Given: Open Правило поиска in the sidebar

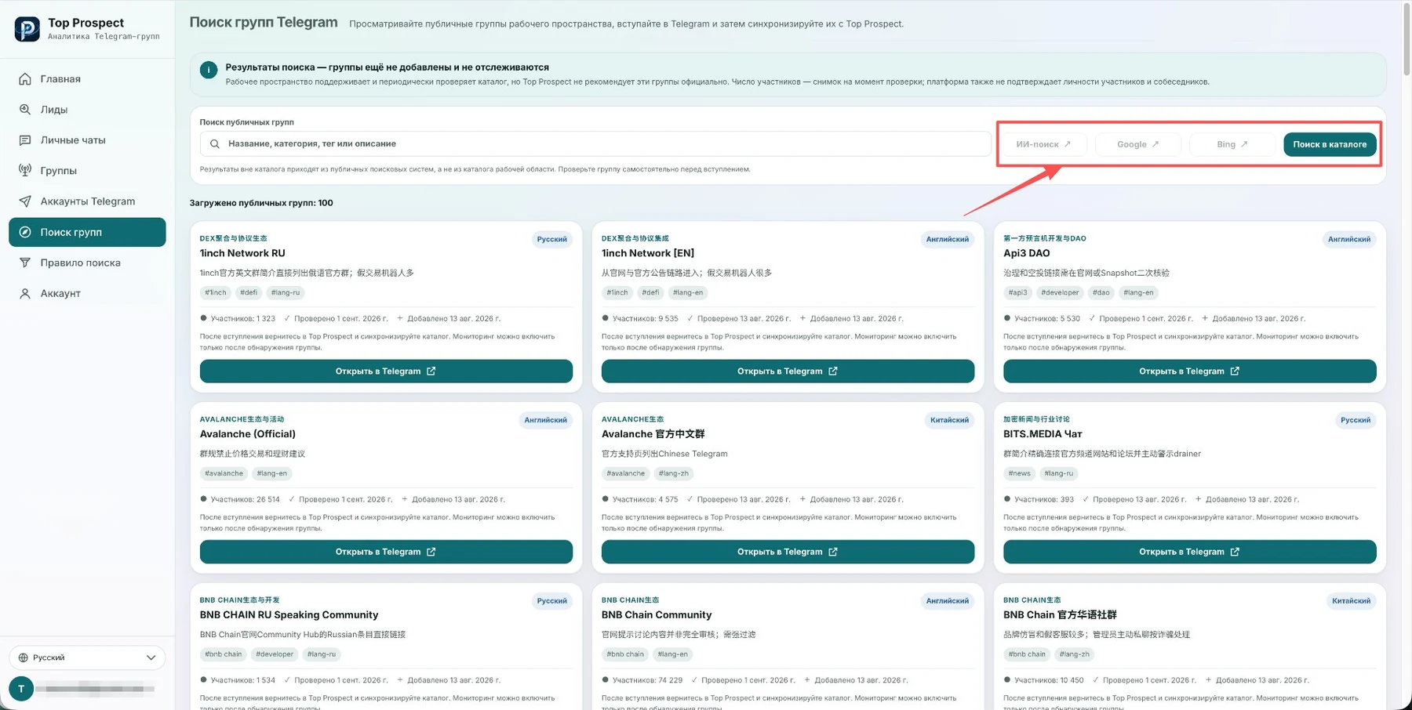Looking at the screenshot, I should pyautogui.click(x=87, y=263).
